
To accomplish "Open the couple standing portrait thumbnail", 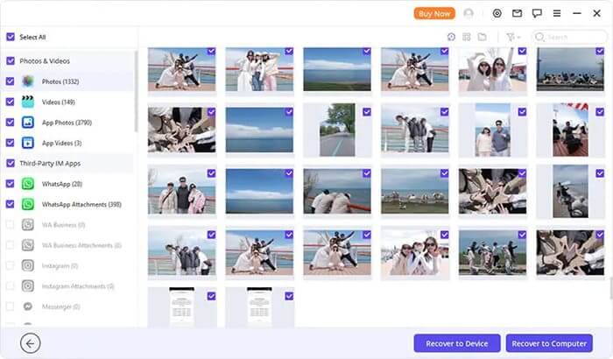I will [492, 130].
